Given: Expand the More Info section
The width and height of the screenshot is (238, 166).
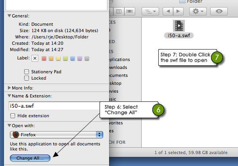Looking at the screenshot, I should tap(9, 88).
